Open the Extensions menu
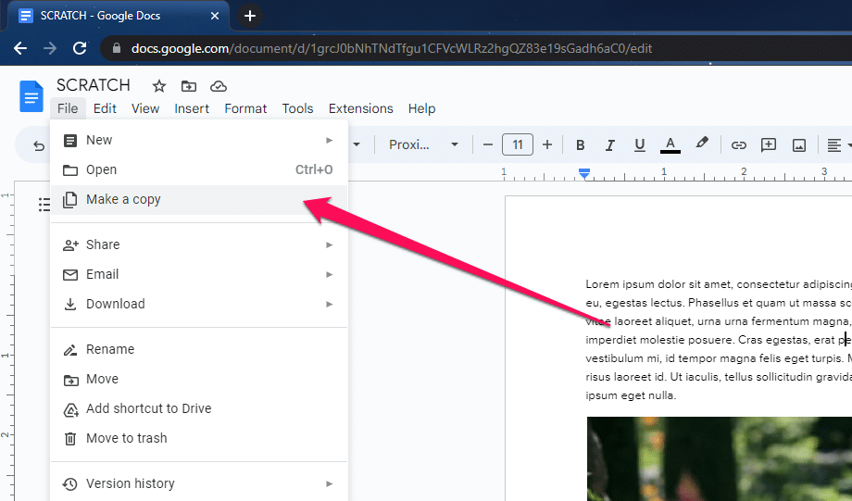852x501 pixels. point(361,108)
